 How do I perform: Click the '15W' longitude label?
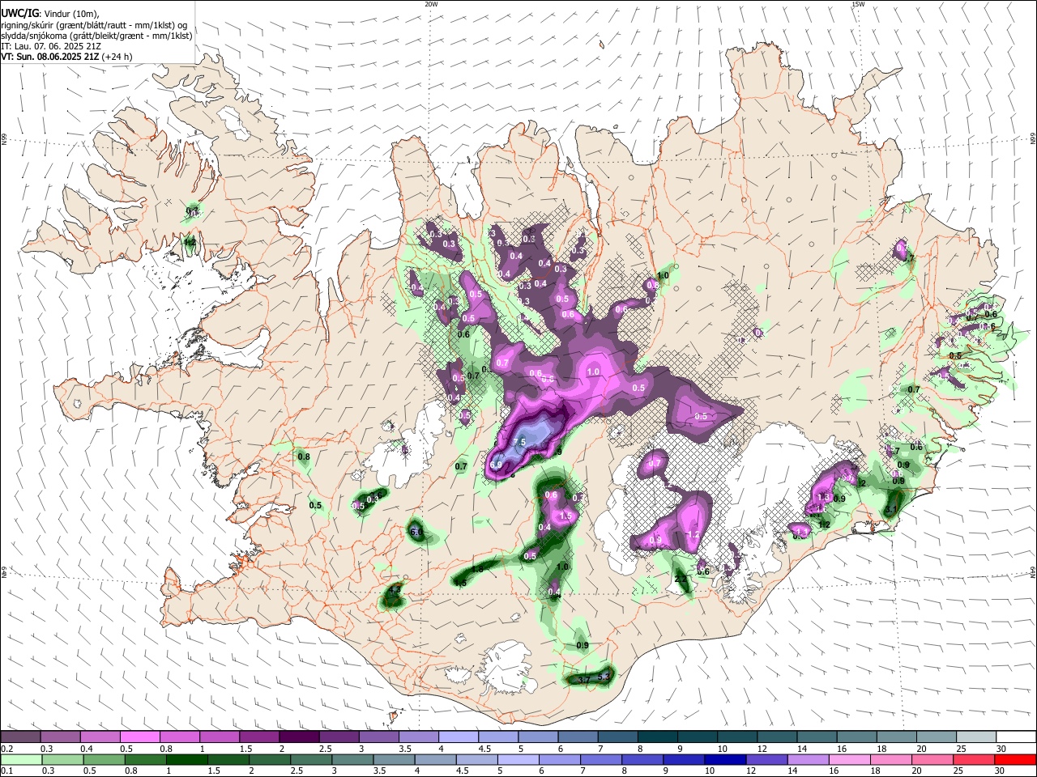[858, 4]
